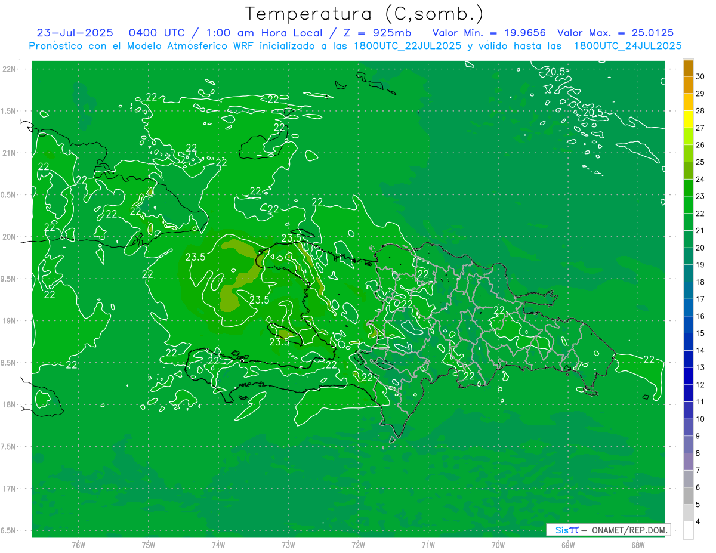This screenshot has height=553, width=716.
Task: Click the blue 'Sis' logo text
Action: tap(561, 530)
